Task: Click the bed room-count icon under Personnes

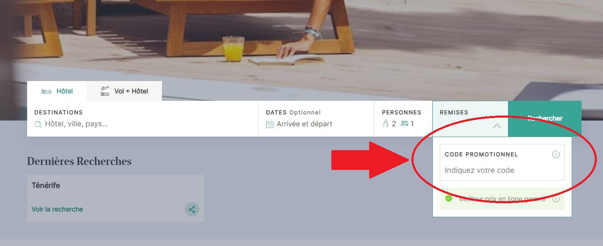Action: coord(404,123)
